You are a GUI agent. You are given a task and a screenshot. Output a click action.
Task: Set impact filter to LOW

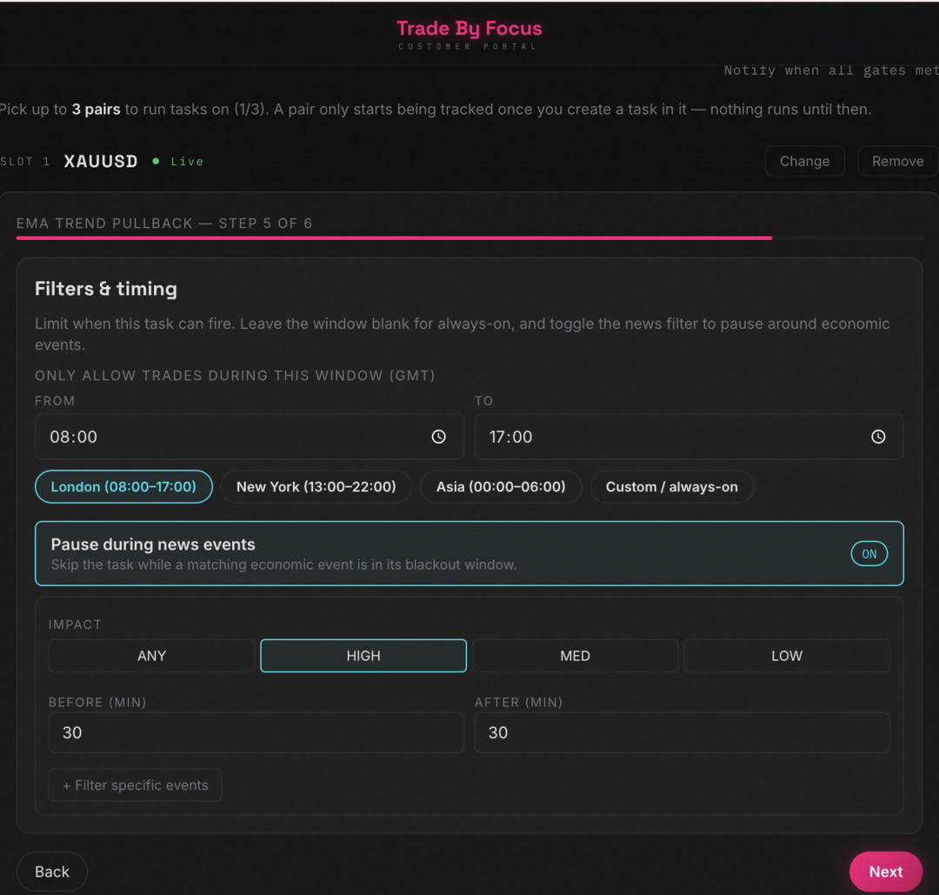pyautogui.click(x=787, y=655)
